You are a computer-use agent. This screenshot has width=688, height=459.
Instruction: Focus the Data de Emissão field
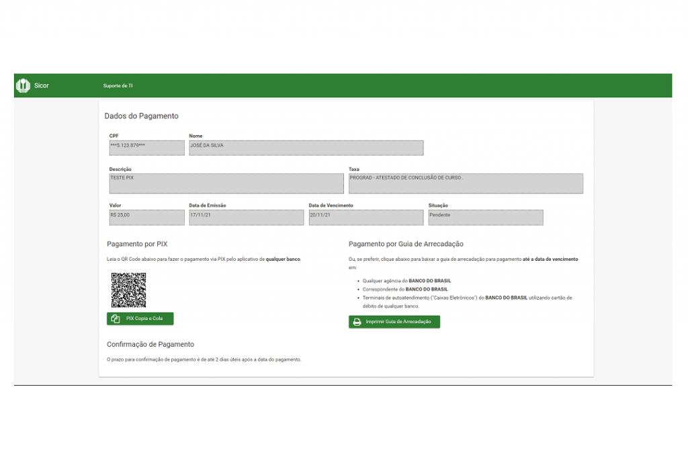pos(245,217)
